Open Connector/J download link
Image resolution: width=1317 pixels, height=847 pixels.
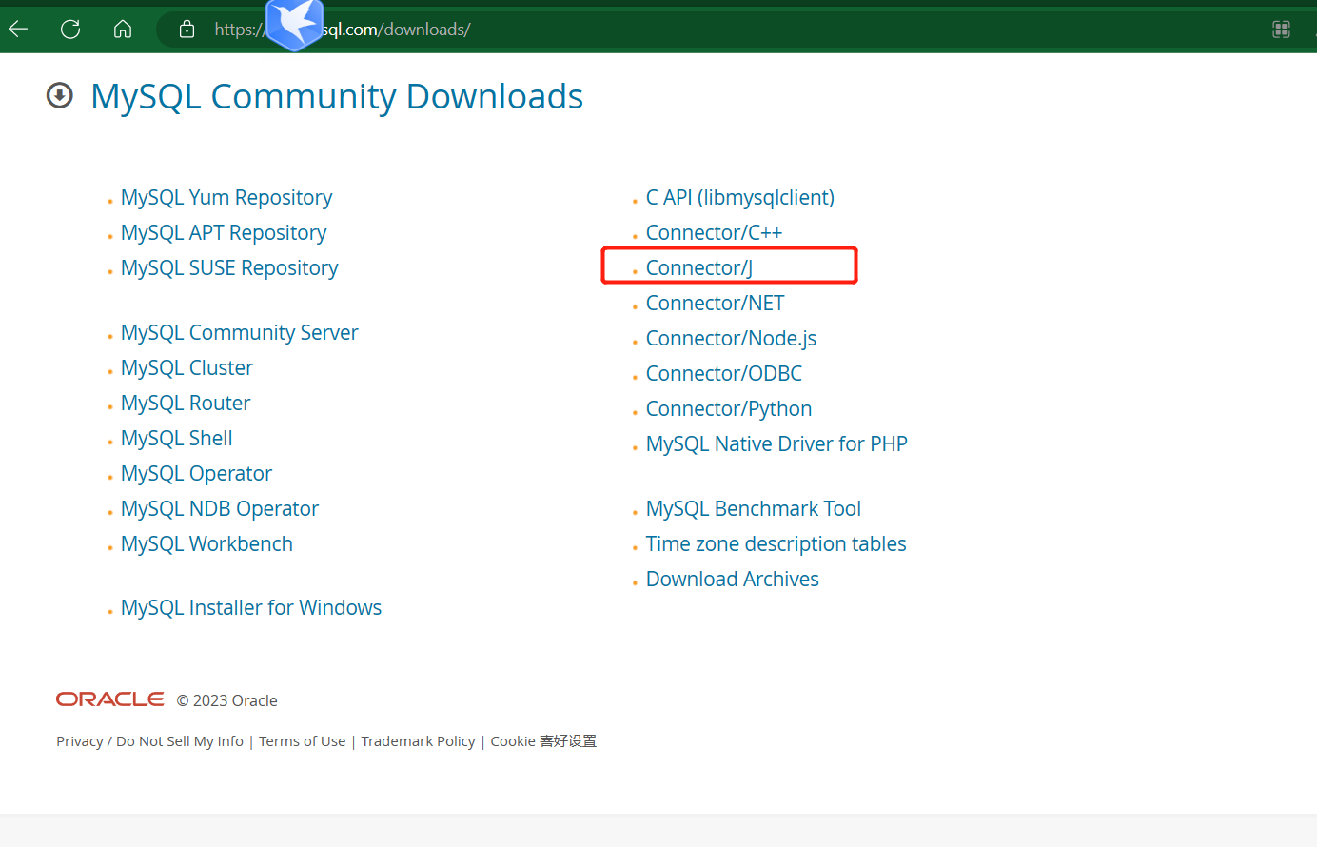(699, 268)
